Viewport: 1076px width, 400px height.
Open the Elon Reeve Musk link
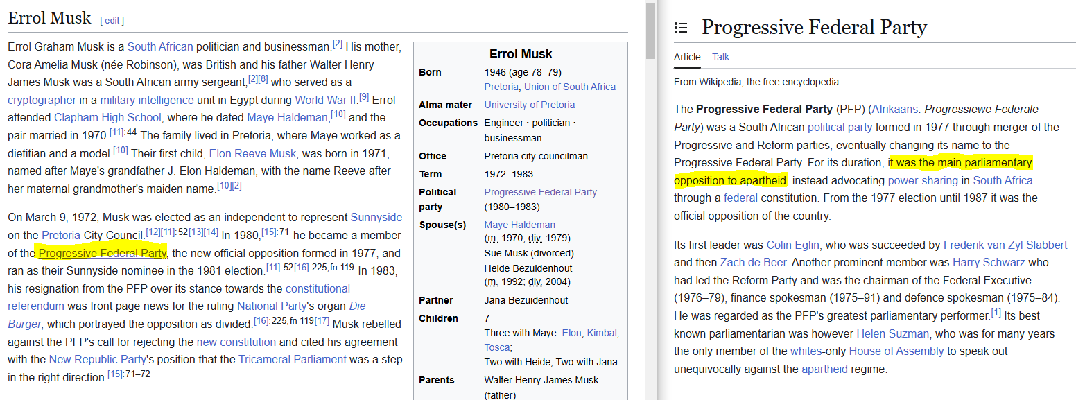pos(252,153)
